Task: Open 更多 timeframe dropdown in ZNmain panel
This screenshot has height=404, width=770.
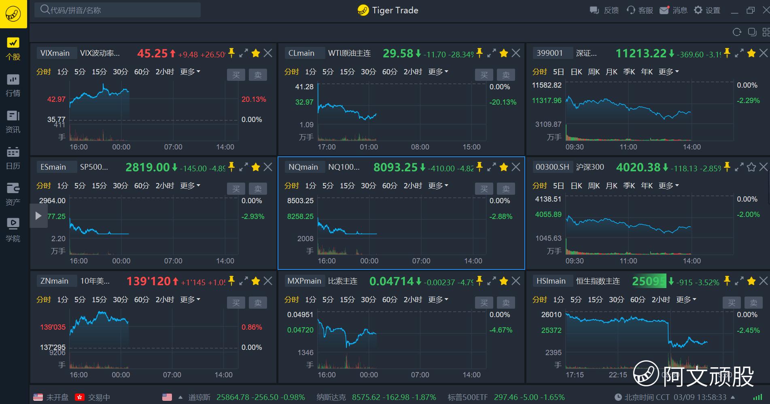Action: (190, 300)
